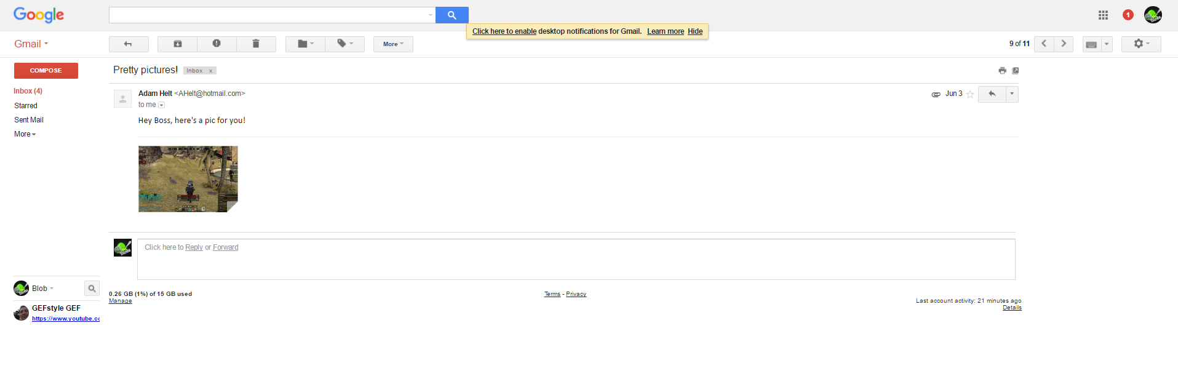This screenshot has height=371, width=1178.
Task: Star this message from Adam Helt
Action: (x=970, y=94)
